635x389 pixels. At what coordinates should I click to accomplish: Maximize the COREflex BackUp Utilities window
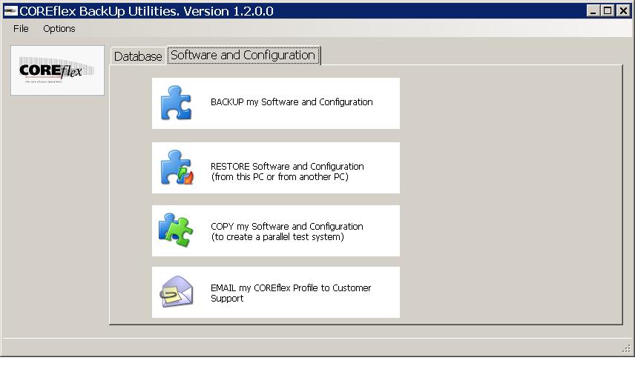tap(608, 11)
